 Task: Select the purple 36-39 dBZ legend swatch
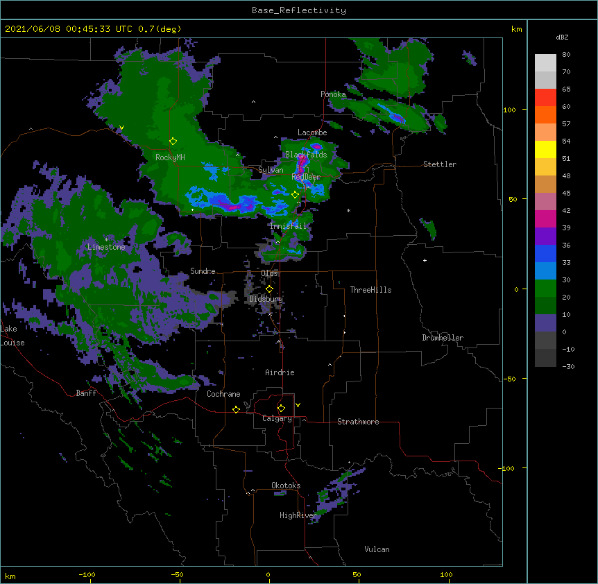pyautogui.click(x=545, y=237)
